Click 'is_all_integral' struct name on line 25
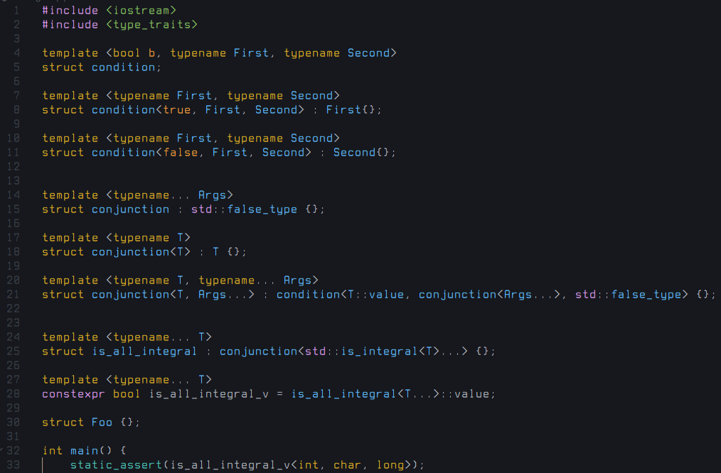This screenshot has width=721, height=473. tap(144, 351)
